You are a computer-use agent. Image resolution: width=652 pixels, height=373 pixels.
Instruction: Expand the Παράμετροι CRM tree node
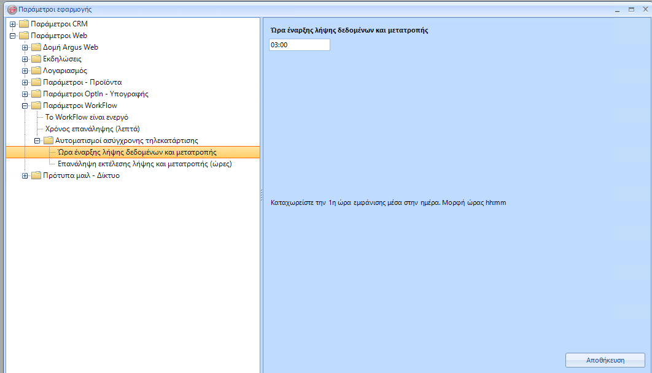point(13,24)
